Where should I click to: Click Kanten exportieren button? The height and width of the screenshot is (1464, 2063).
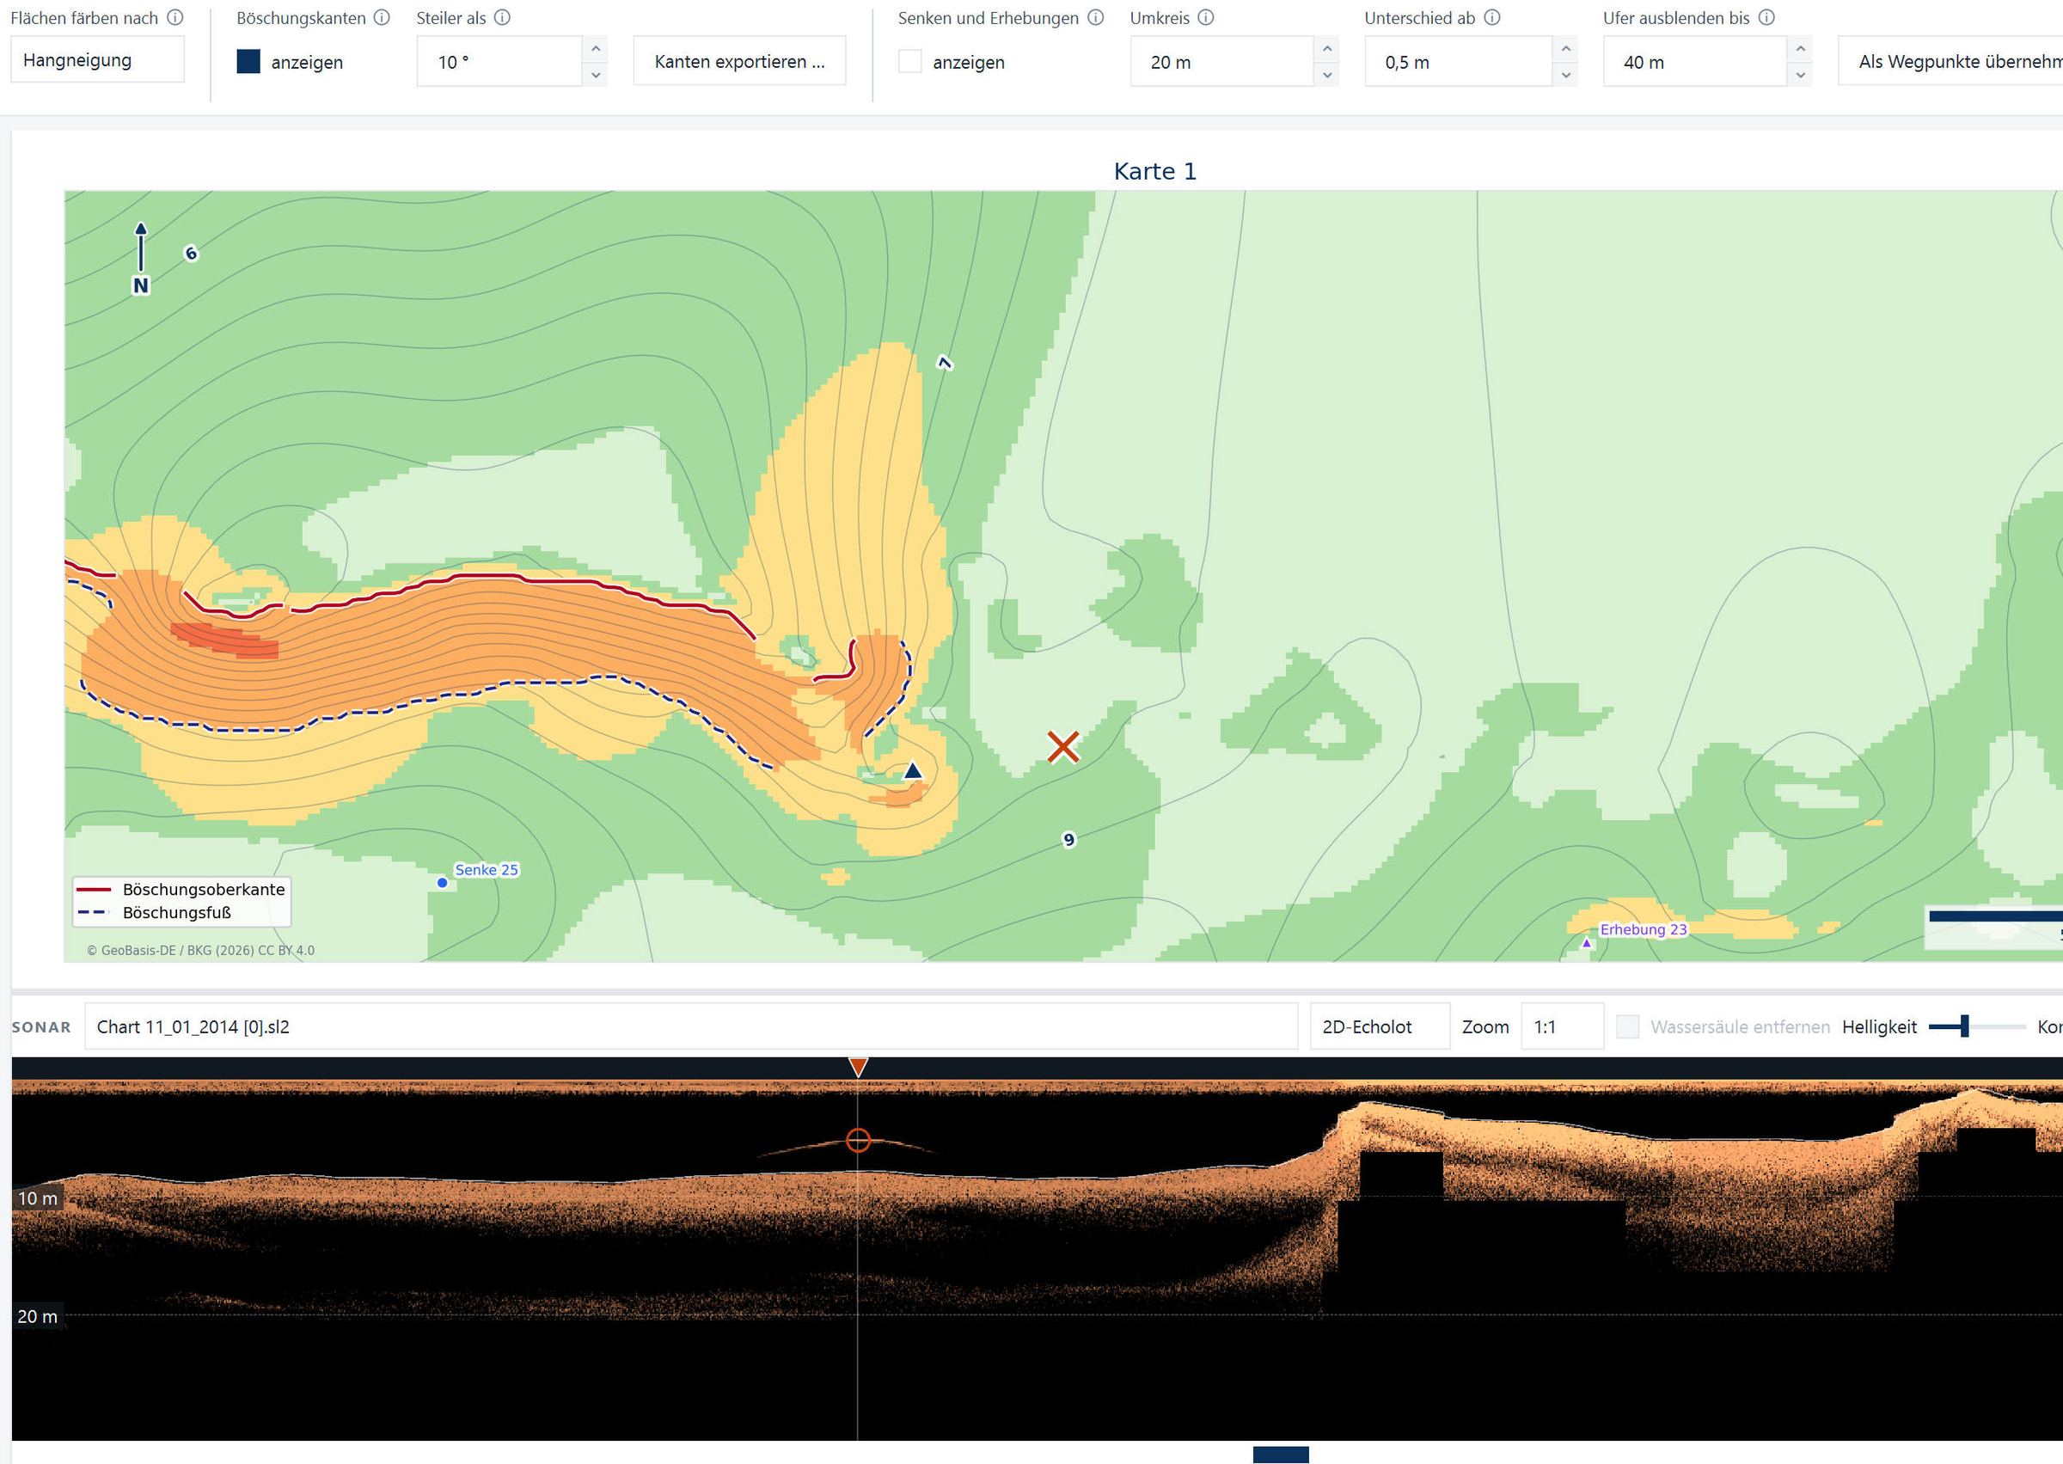pyautogui.click(x=740, y=61)
